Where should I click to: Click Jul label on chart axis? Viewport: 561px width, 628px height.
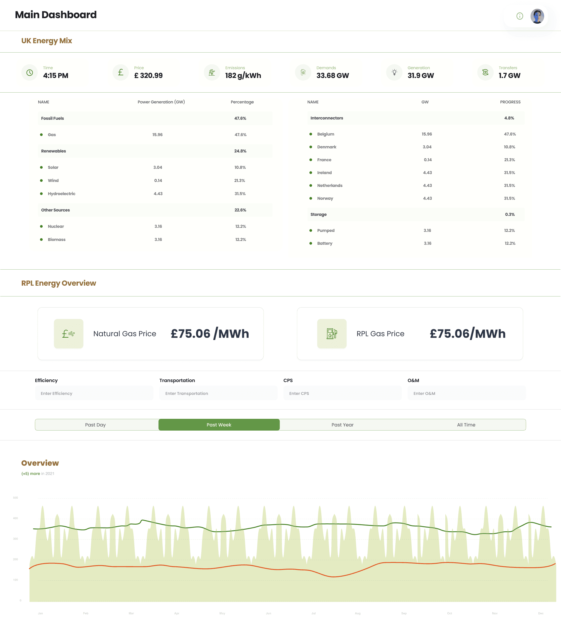point(314,613)
